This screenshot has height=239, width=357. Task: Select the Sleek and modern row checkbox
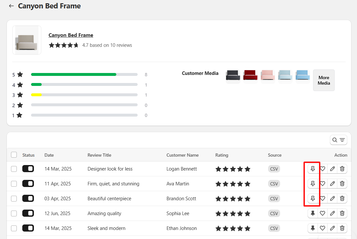14,228
